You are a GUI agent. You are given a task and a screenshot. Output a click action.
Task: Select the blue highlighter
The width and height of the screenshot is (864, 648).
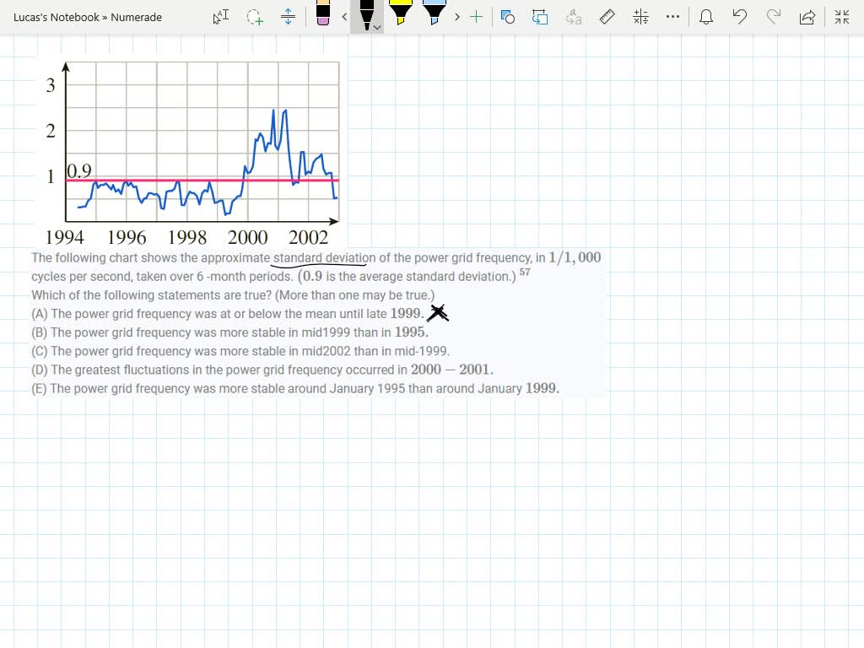[x=434, y=15]
